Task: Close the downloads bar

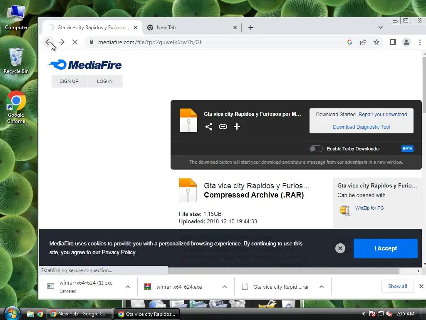Action: click(x=421, y=286)
